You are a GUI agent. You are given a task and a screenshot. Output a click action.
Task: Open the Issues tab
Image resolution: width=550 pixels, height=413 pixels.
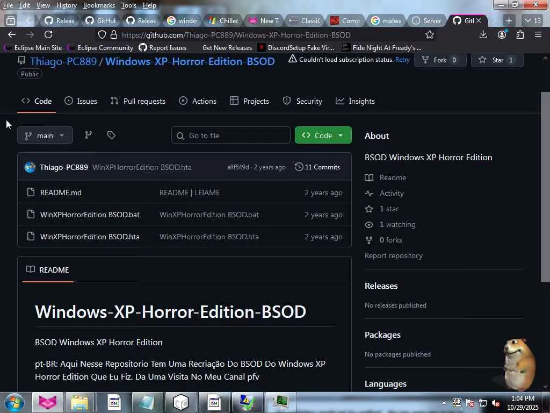click(81, 101)
